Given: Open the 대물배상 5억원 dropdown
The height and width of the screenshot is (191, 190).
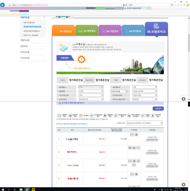Looking at the screenshot, I should click(91, 91).
